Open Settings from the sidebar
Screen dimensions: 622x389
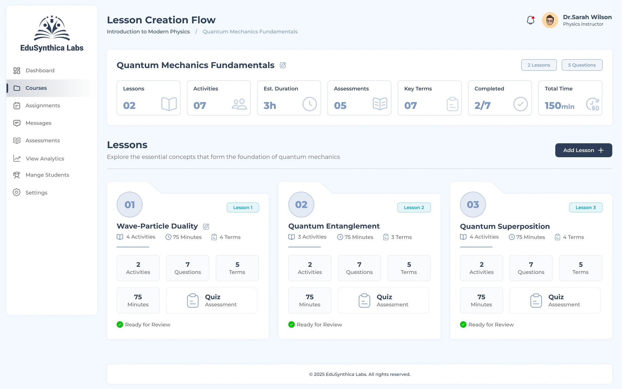(x=36, y=193)
